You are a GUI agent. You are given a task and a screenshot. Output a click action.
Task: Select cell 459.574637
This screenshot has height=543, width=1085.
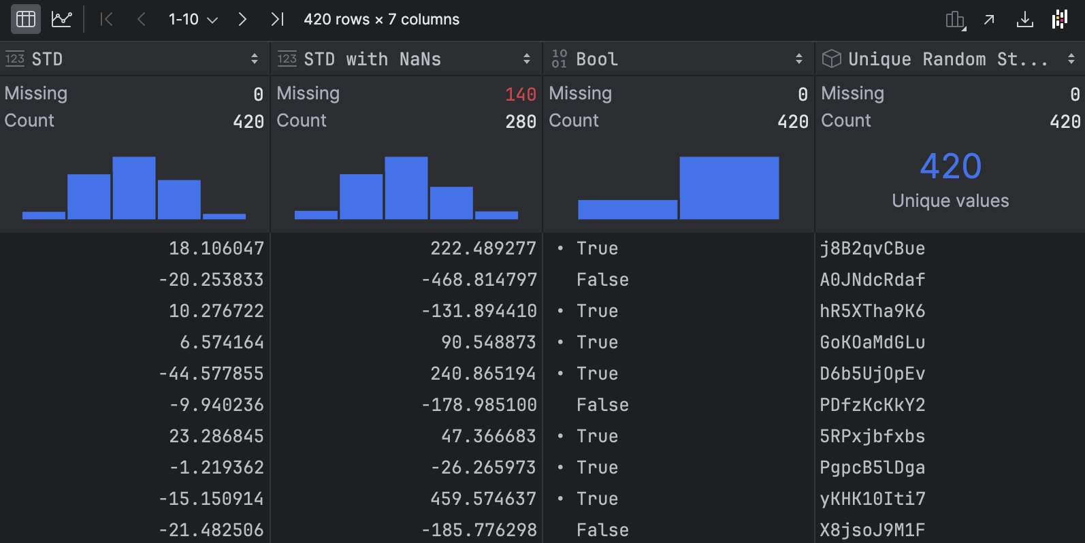(x=407, y=499)
